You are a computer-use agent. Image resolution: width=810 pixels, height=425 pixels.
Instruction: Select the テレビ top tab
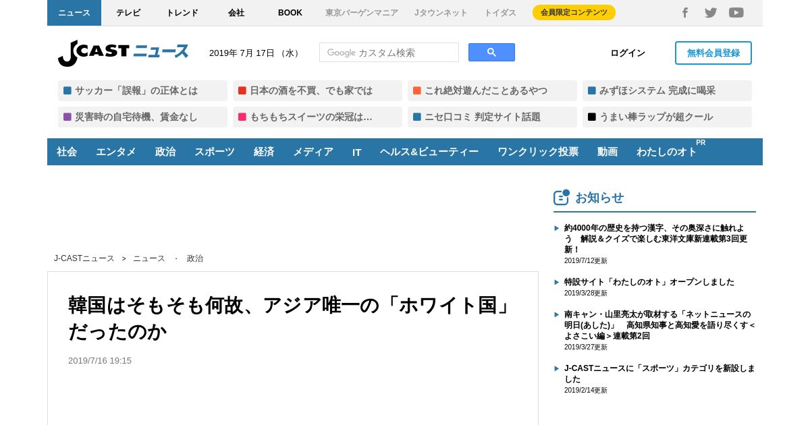click(128, 13)
